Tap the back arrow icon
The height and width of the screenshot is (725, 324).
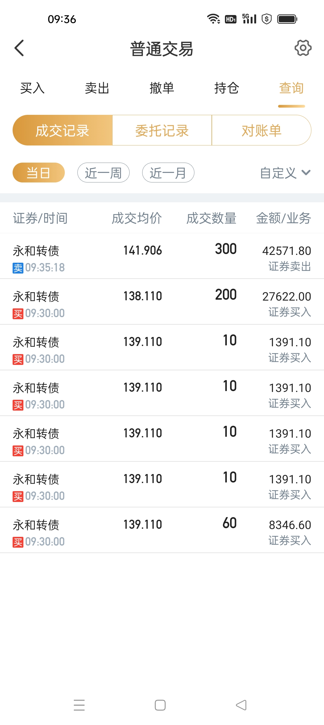(19, 48)
